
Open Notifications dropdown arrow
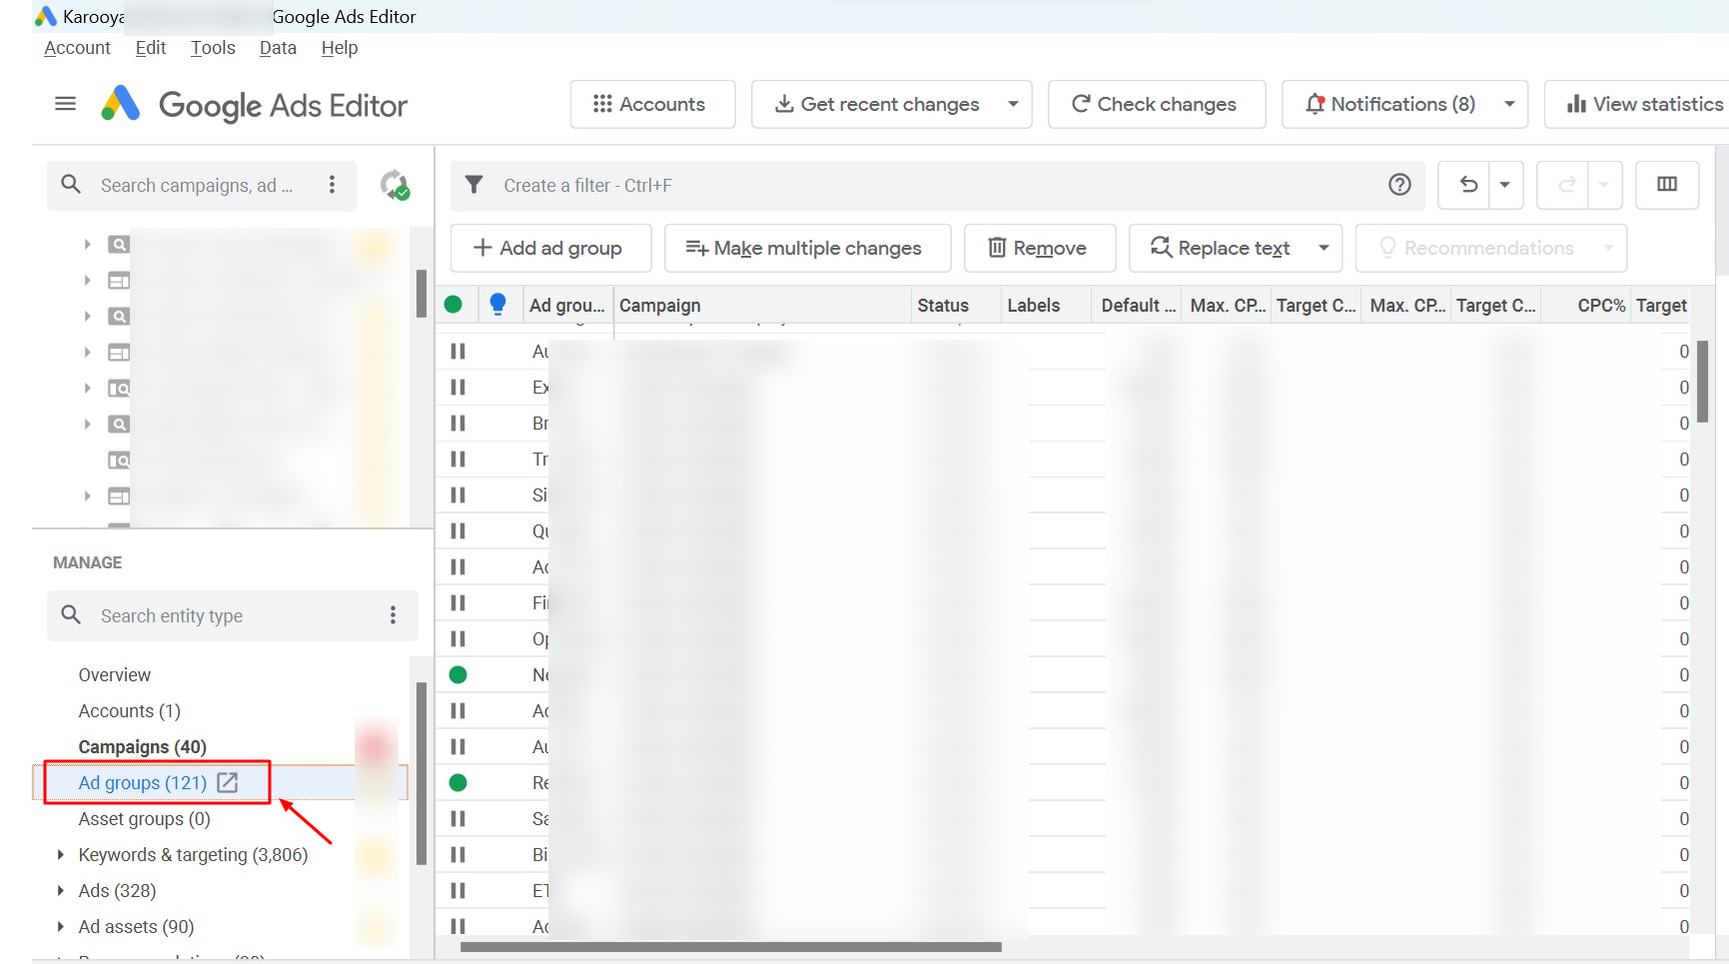point(1509,104)
